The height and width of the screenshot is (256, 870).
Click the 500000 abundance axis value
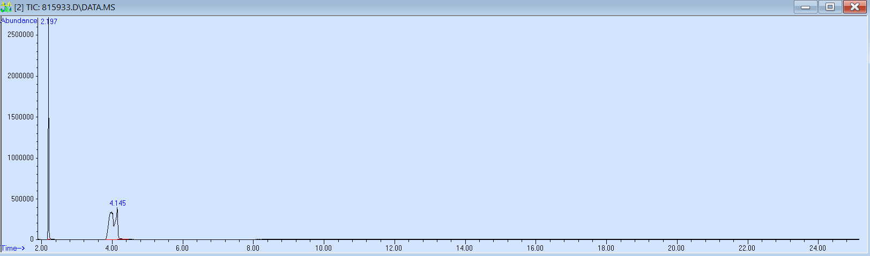tap(22, 199)
